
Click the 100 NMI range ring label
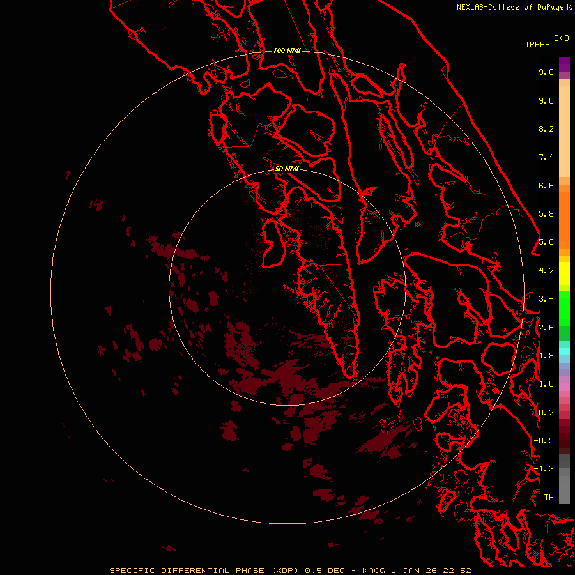click(x=287, y=50)
